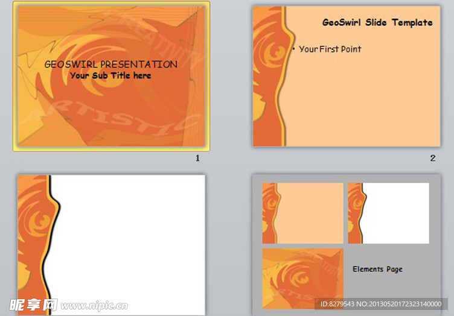This screenshot has height=316, width=454.
Task: Click the ID:8279543 watermark text
Action: click(x=381, y=304)
